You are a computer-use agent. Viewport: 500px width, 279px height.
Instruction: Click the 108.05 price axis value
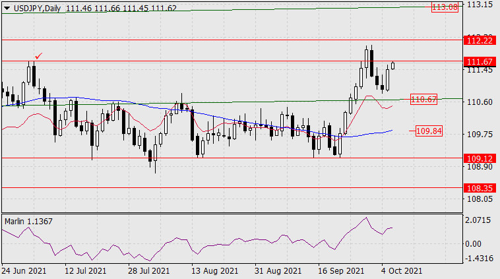click(x=480, y=199)
